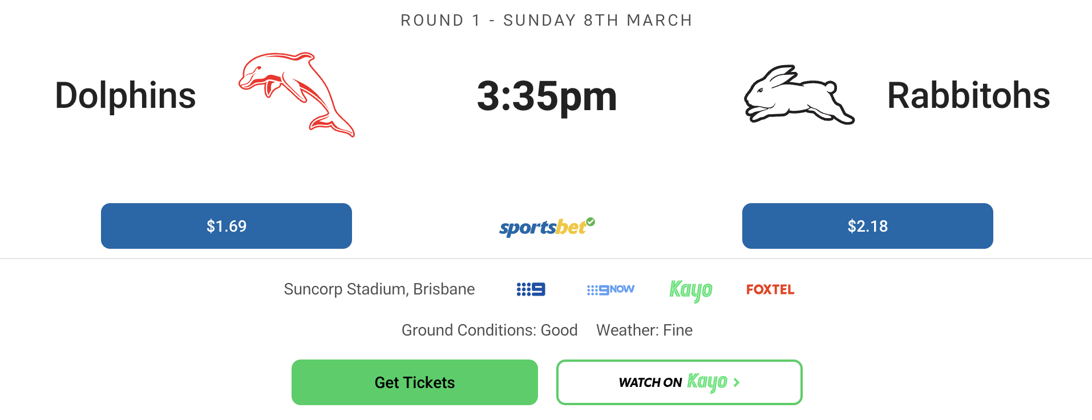Click the Rabbitohs team name
The image size is (1092, 420).
point(968,95)
